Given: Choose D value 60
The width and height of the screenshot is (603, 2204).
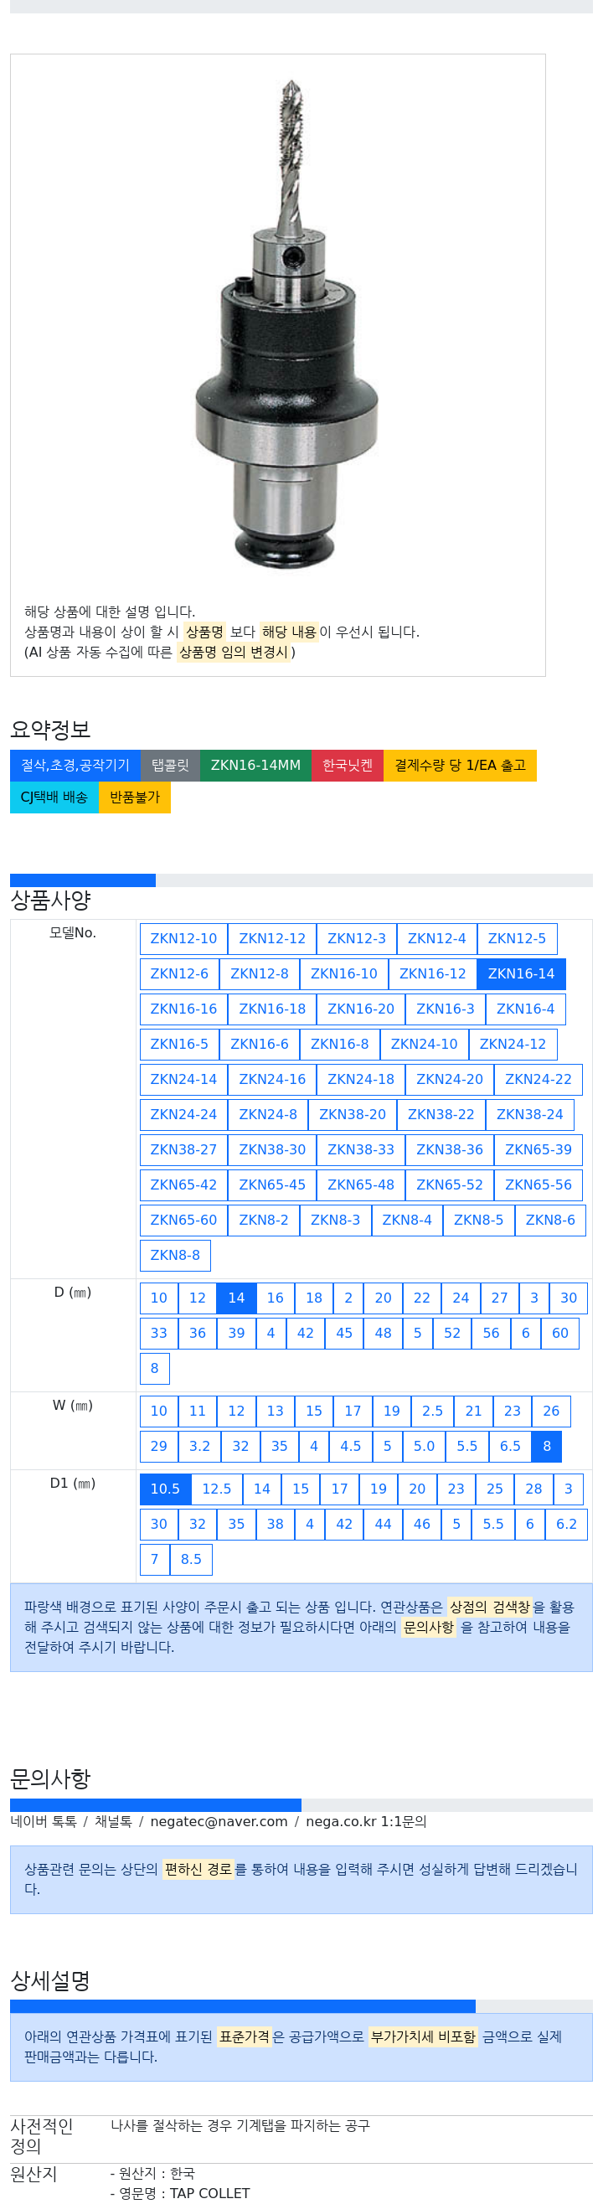Looking at the screenshot, I should click(x=559, y=1333).
